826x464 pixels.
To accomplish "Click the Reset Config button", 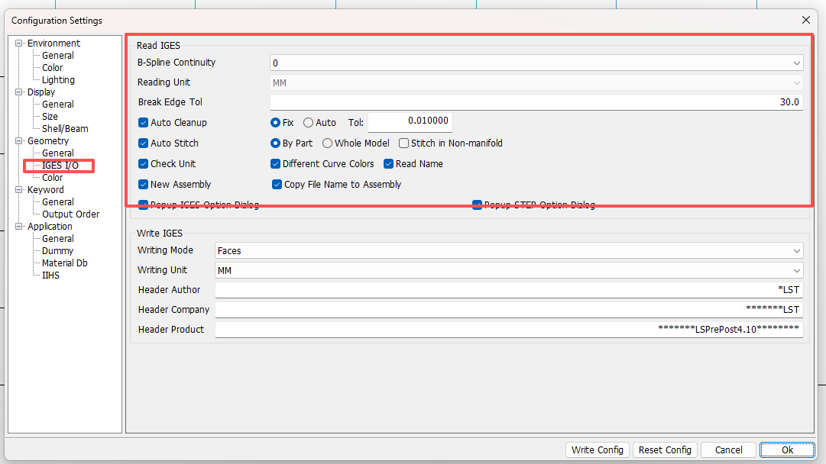I will [665, 449].
